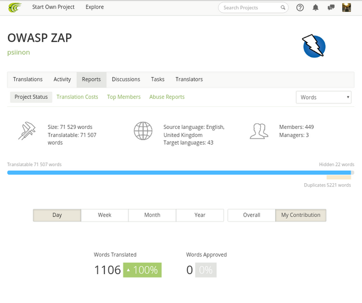
Task: Click the beige duplicates bar segment
Action: pyautogui.click(x=339, y=178)
